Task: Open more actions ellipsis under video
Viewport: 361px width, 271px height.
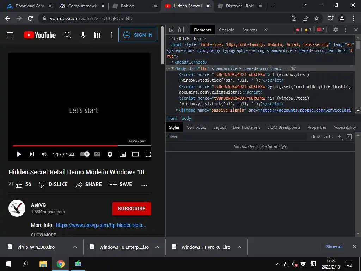Action: (x=144, y=185)
